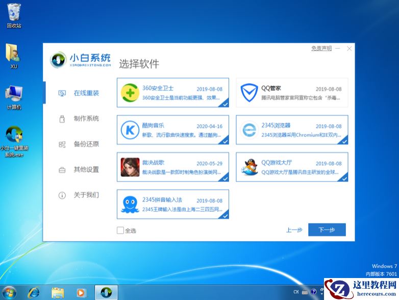Click the QQ管家 title text

(271, 88)
